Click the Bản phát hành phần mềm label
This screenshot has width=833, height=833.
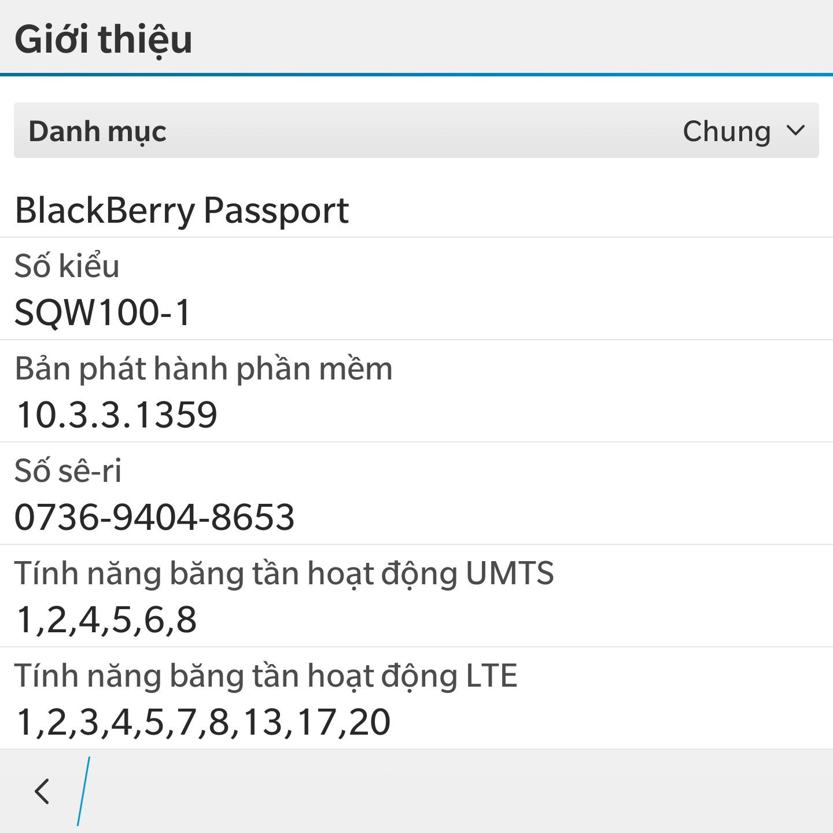coord(204,368)
